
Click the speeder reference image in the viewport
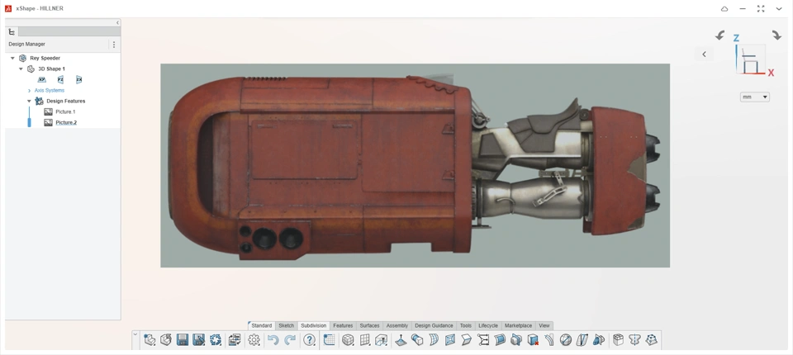tap(415, 165)
